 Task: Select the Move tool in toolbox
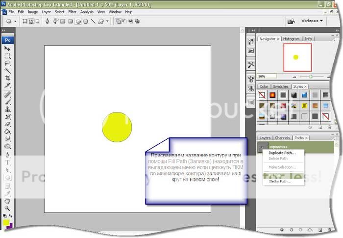tap(8, 49)
